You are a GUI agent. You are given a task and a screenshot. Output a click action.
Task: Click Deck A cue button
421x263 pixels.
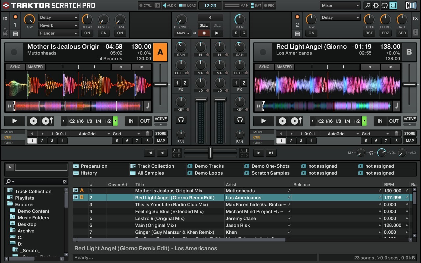(x=34, y=121)
